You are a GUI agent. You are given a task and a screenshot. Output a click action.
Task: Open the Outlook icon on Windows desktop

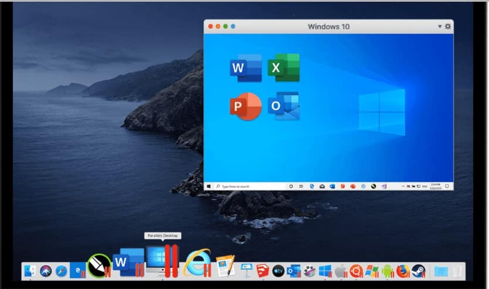[x=283, y=106]
